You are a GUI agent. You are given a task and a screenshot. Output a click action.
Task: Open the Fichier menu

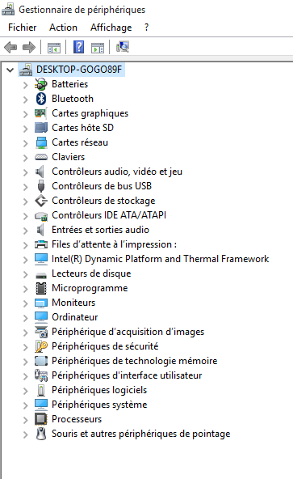[x=23, y=28]
